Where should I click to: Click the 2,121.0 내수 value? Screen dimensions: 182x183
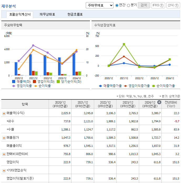88,121
